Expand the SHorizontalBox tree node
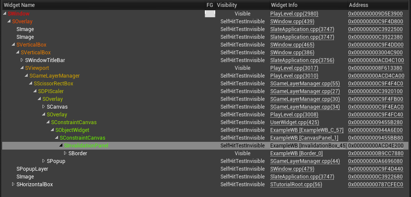The width and height of the screenshot is (411, 197). pyautogui.click(x=13, y=184)
